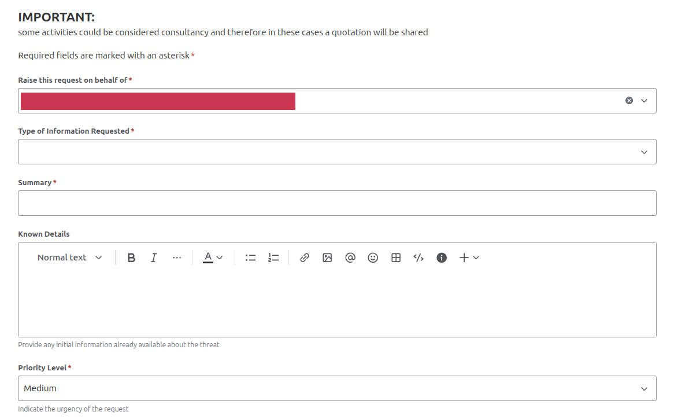Open the emoji picker
Viewport: 678px width, 419px height.
(373, 258)
